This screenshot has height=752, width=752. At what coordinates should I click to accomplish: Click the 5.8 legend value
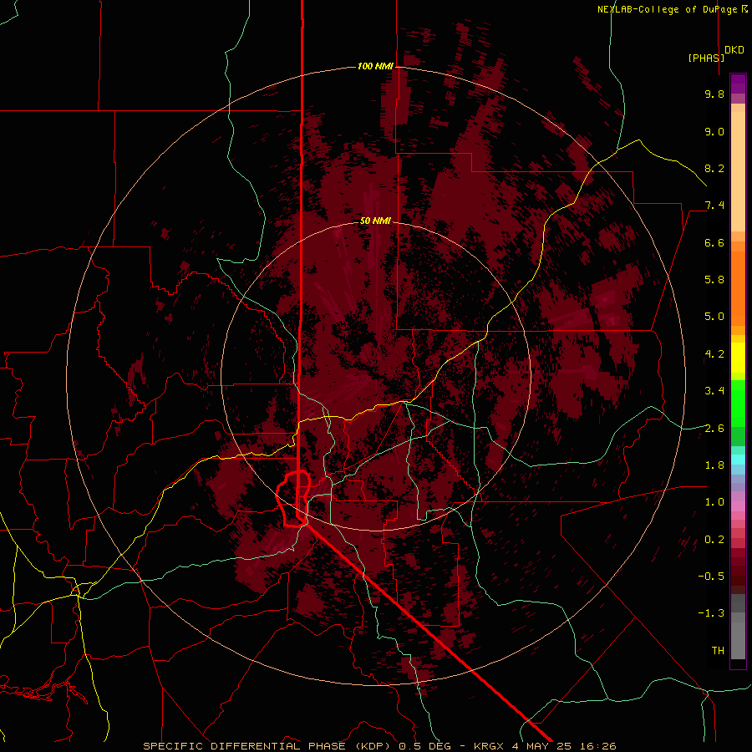pos(714,280)
